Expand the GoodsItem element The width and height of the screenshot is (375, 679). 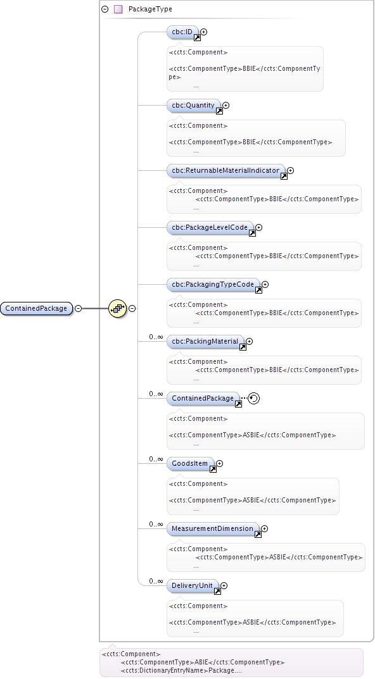click(x=219, y=463)
